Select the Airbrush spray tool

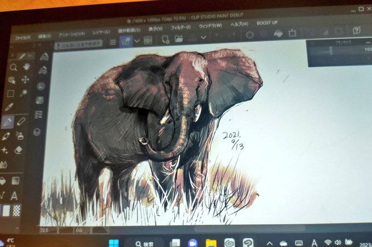(x=20, y=136)
